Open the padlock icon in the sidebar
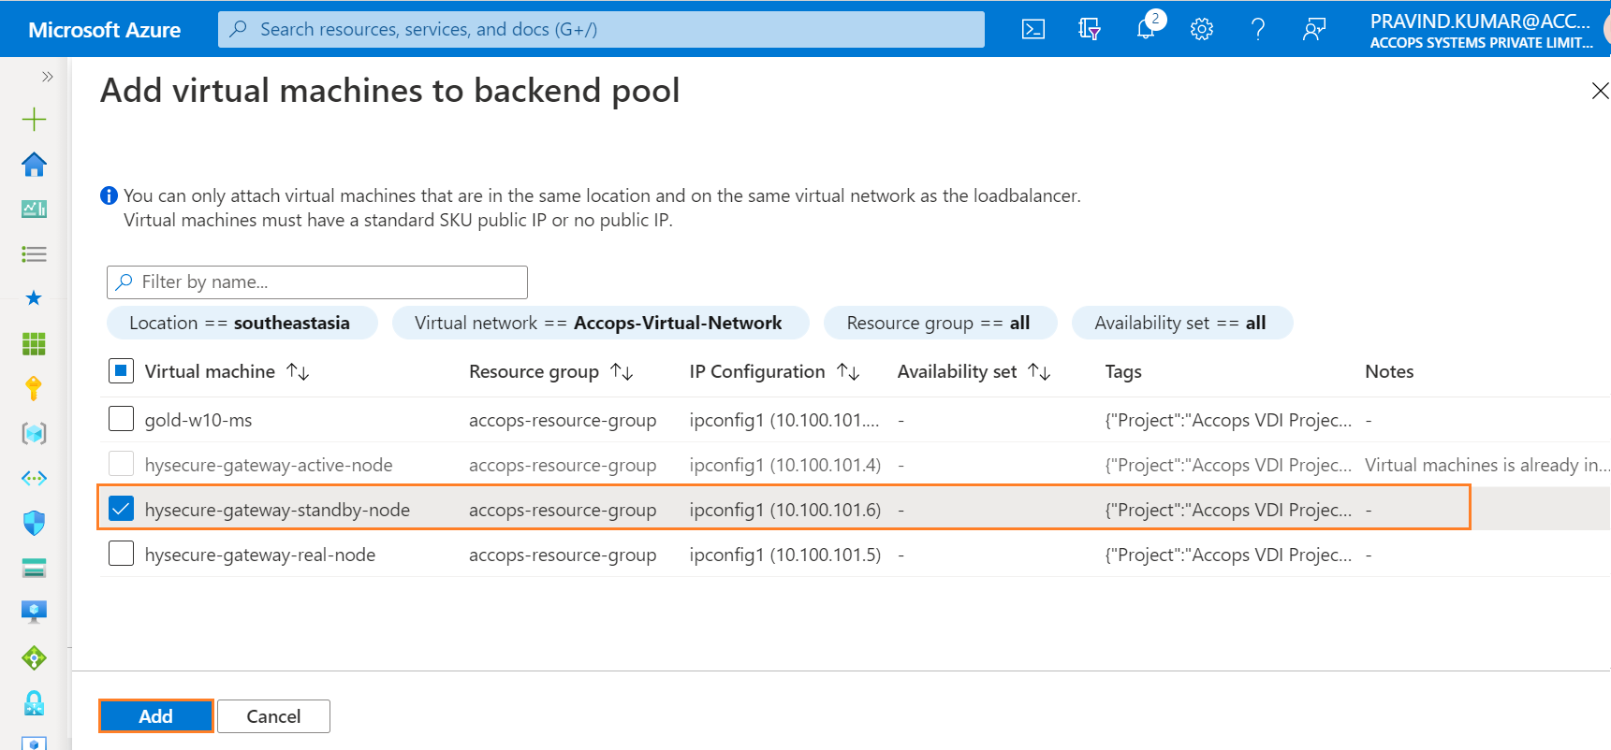The width and height of the screenshot is (1611, 750). click(x=34, y=702)
